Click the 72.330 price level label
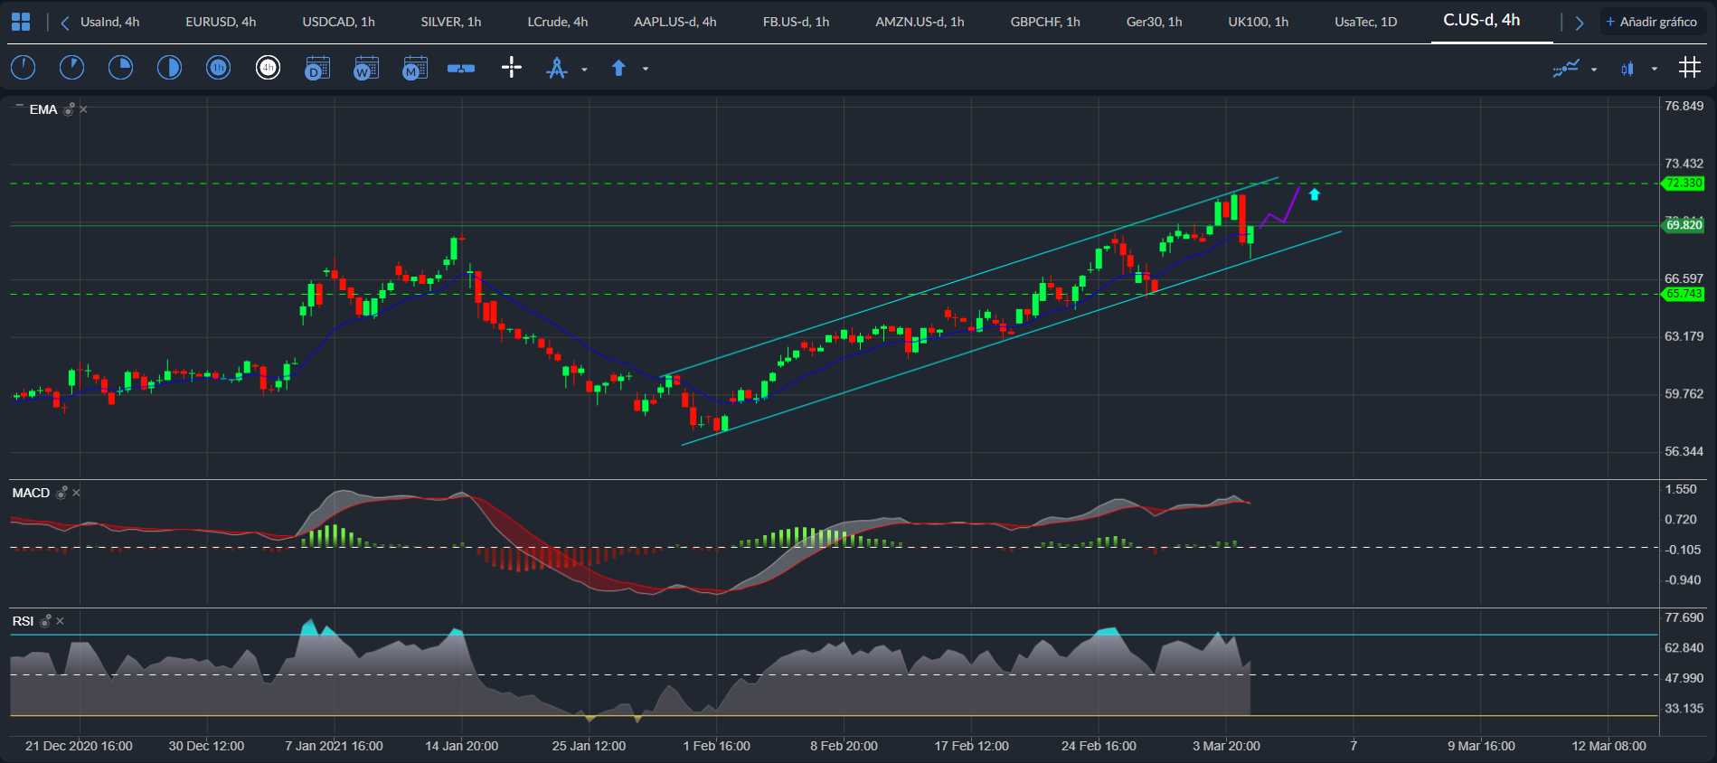Viewport: 1717px width, 763px height. pos(1684,184)
